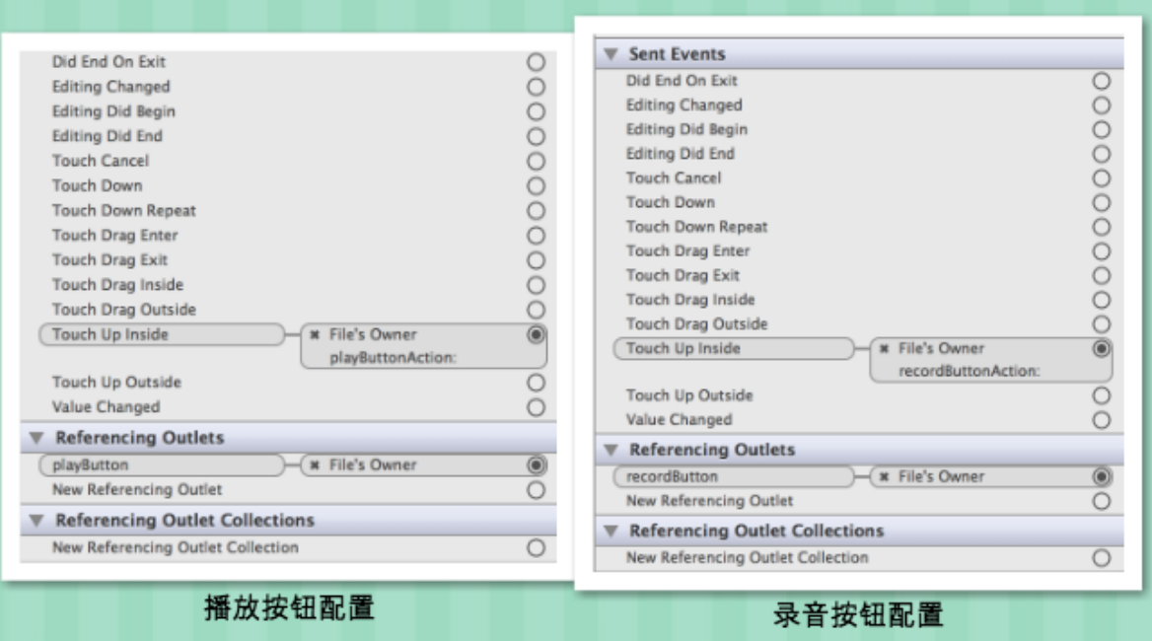1152x641 pixels.
Task: Click Editing Changed circle in left panel
Action: 536,88
